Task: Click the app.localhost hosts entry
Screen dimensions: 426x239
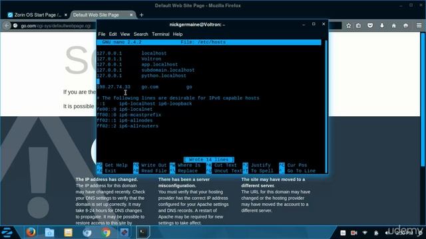Action: (x=160, y=64)
